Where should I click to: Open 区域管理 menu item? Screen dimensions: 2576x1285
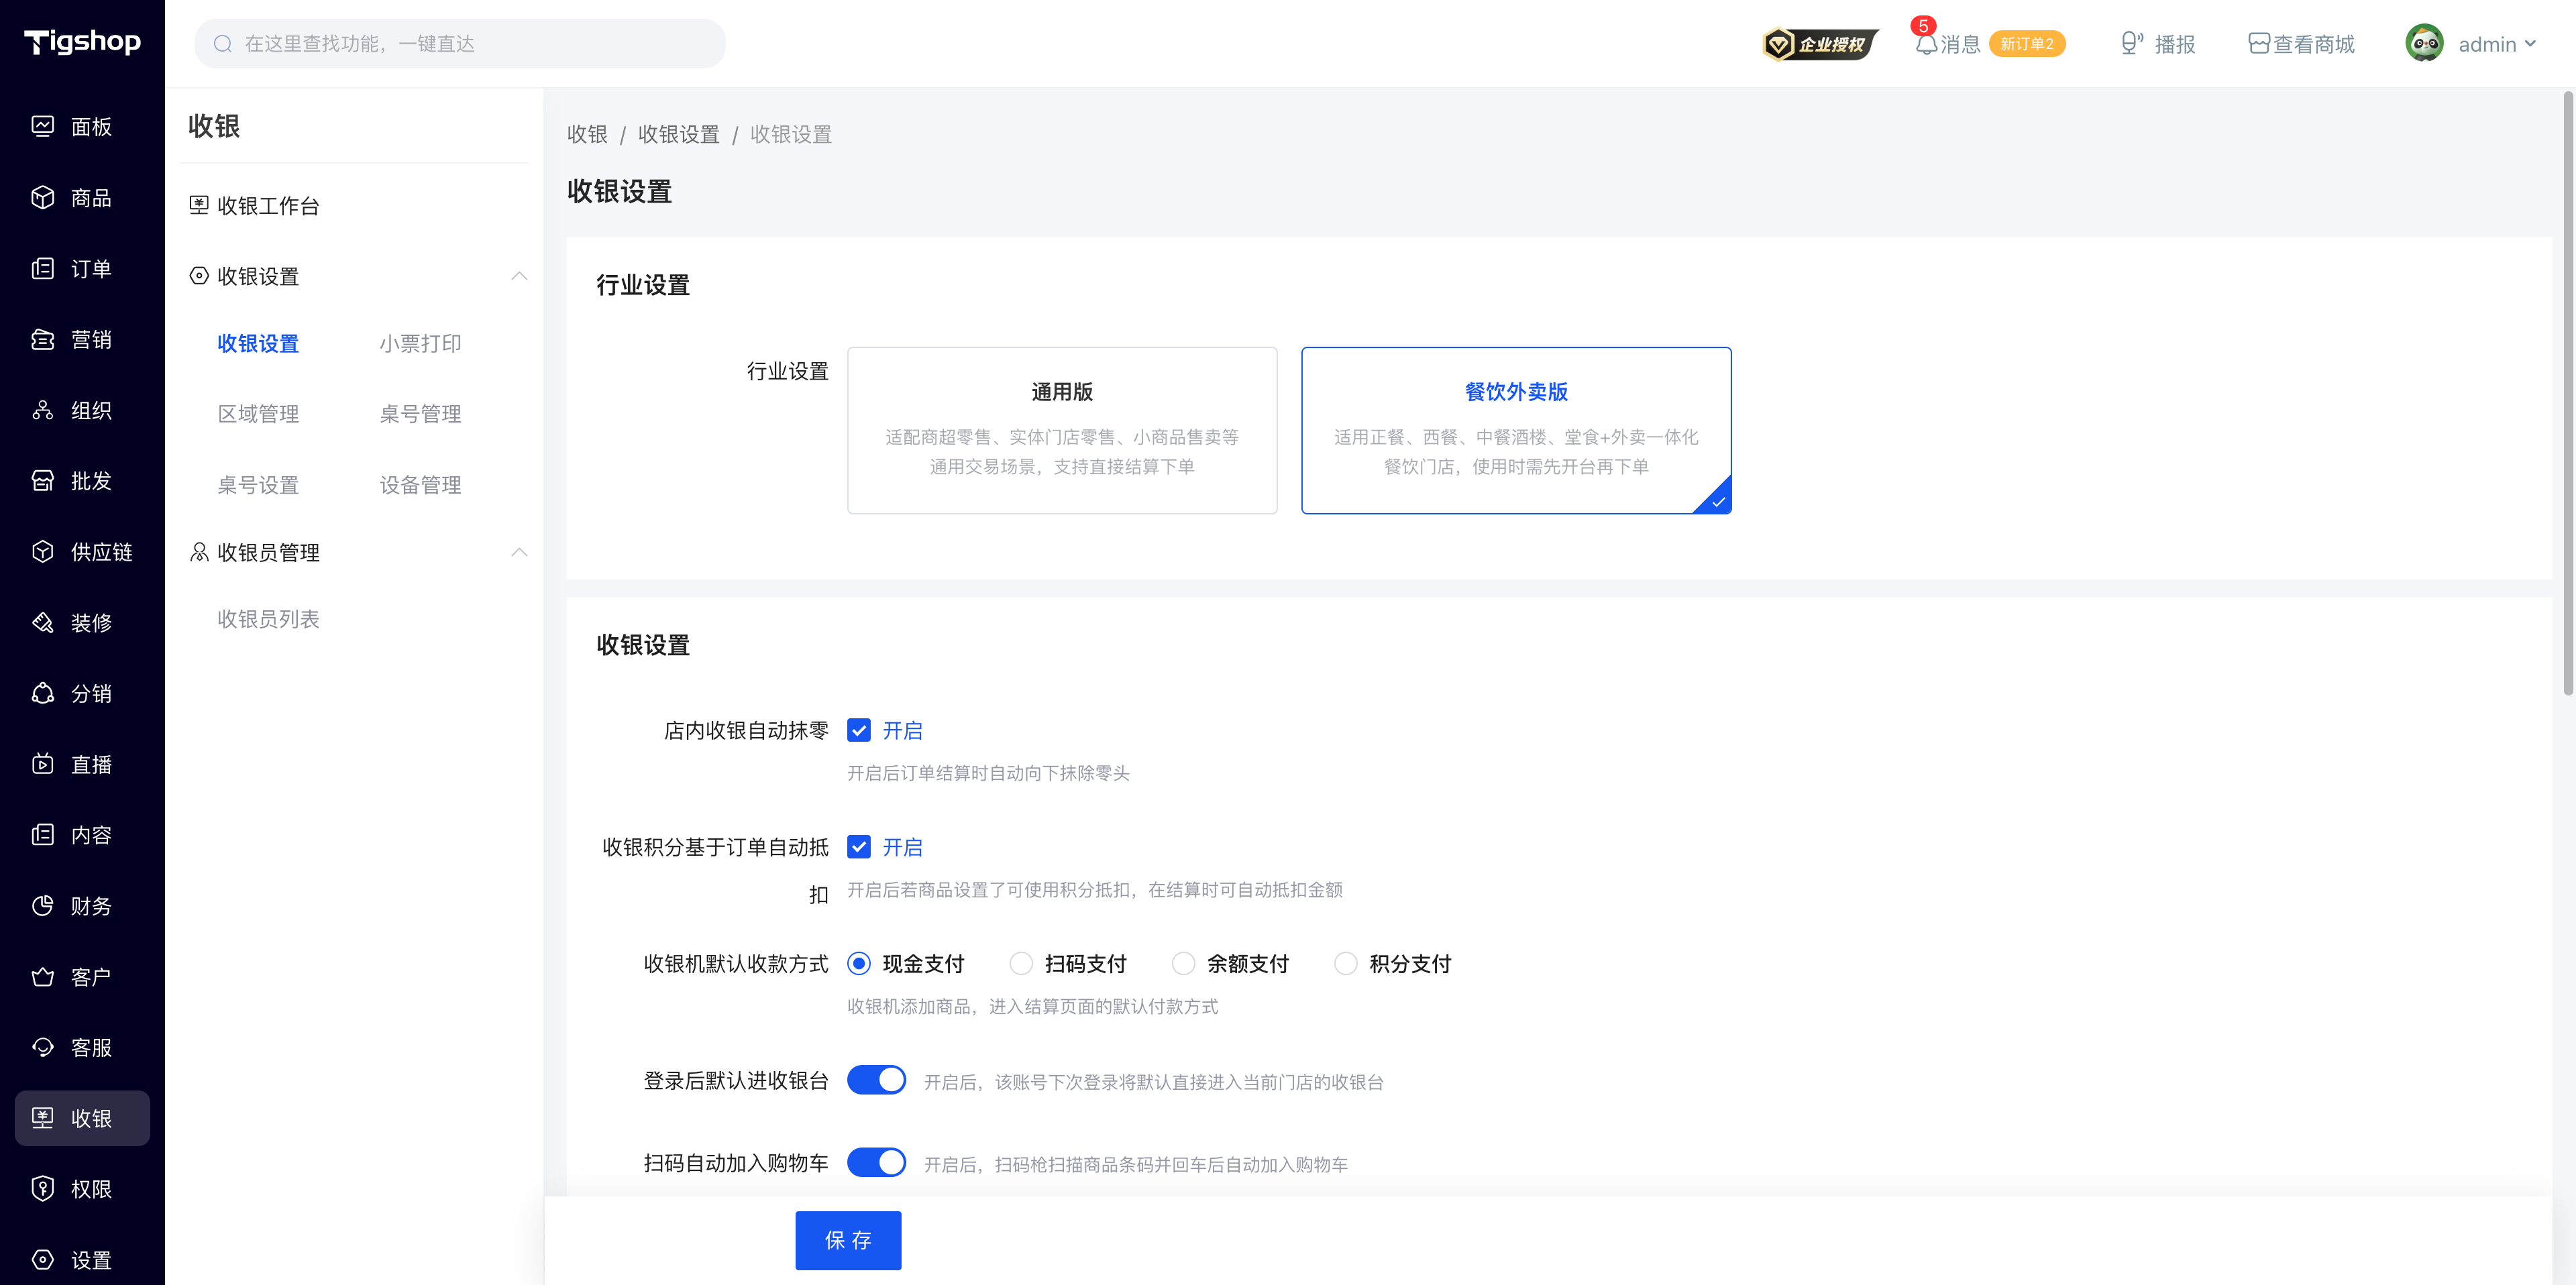point(258,414)
